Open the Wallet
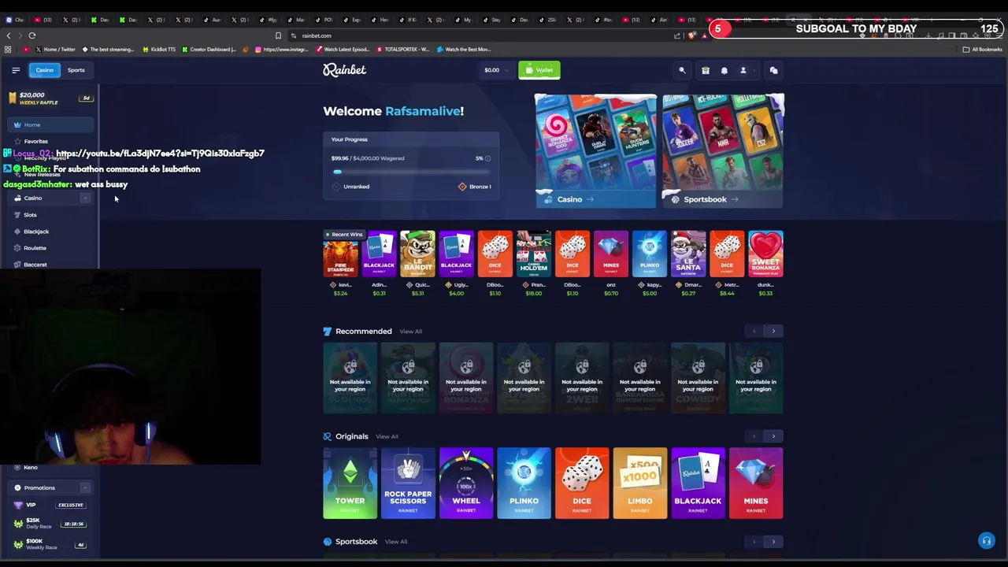This screenshot has width=1008, height=567. pos(539,70)
